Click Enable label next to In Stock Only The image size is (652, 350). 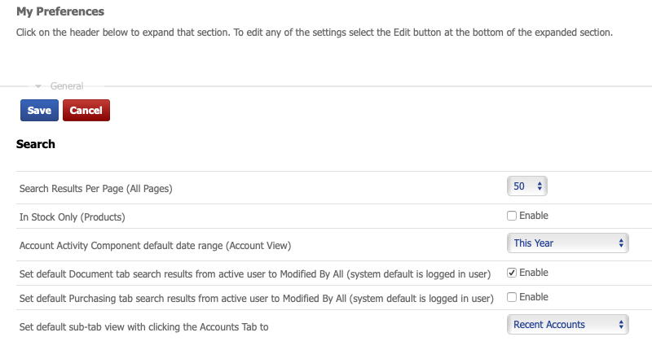(534, 216)
